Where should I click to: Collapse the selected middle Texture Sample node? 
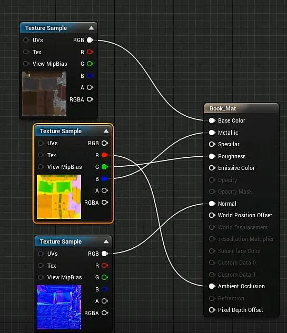[106, 131]
